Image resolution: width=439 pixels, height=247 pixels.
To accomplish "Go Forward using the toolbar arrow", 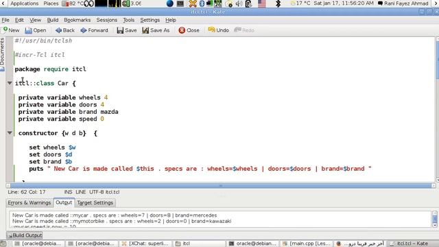I will click(x=94, y=30).
